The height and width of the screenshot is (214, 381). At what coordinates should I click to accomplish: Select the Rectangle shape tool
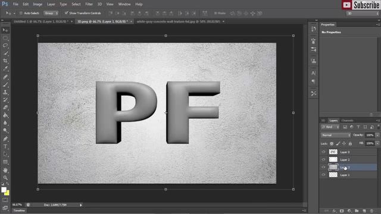pos(5,162)
